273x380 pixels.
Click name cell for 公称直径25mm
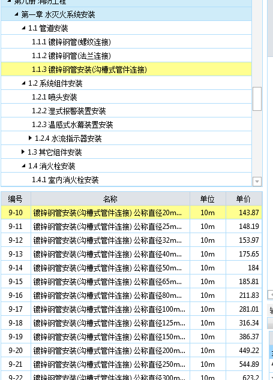tap(110, 227)
